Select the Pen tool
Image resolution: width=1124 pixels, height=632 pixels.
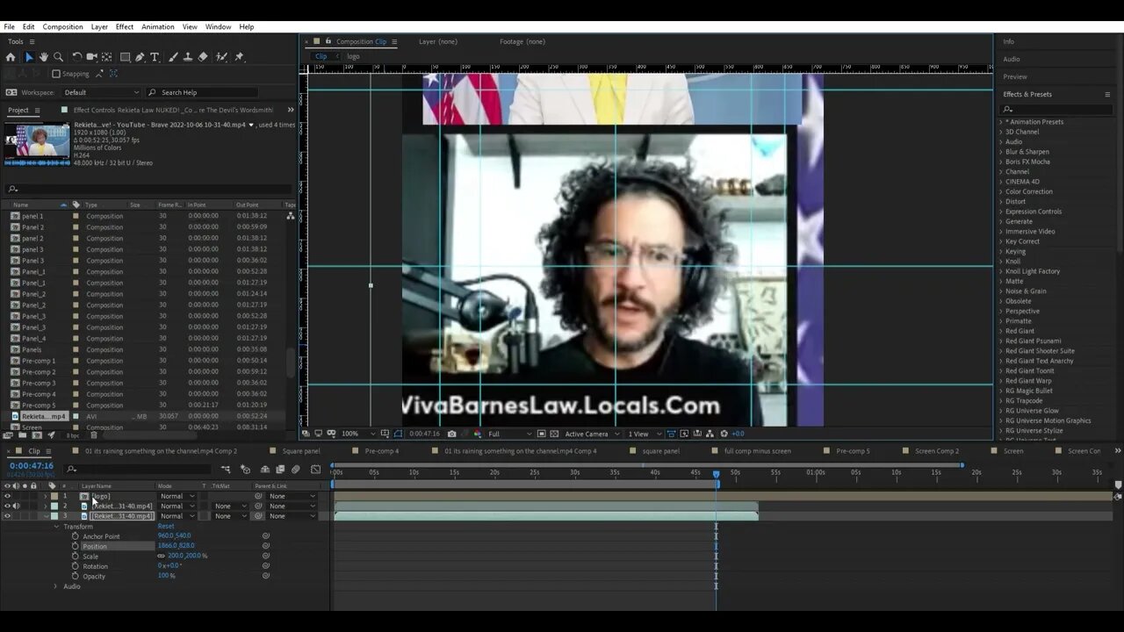coord(140,57)
